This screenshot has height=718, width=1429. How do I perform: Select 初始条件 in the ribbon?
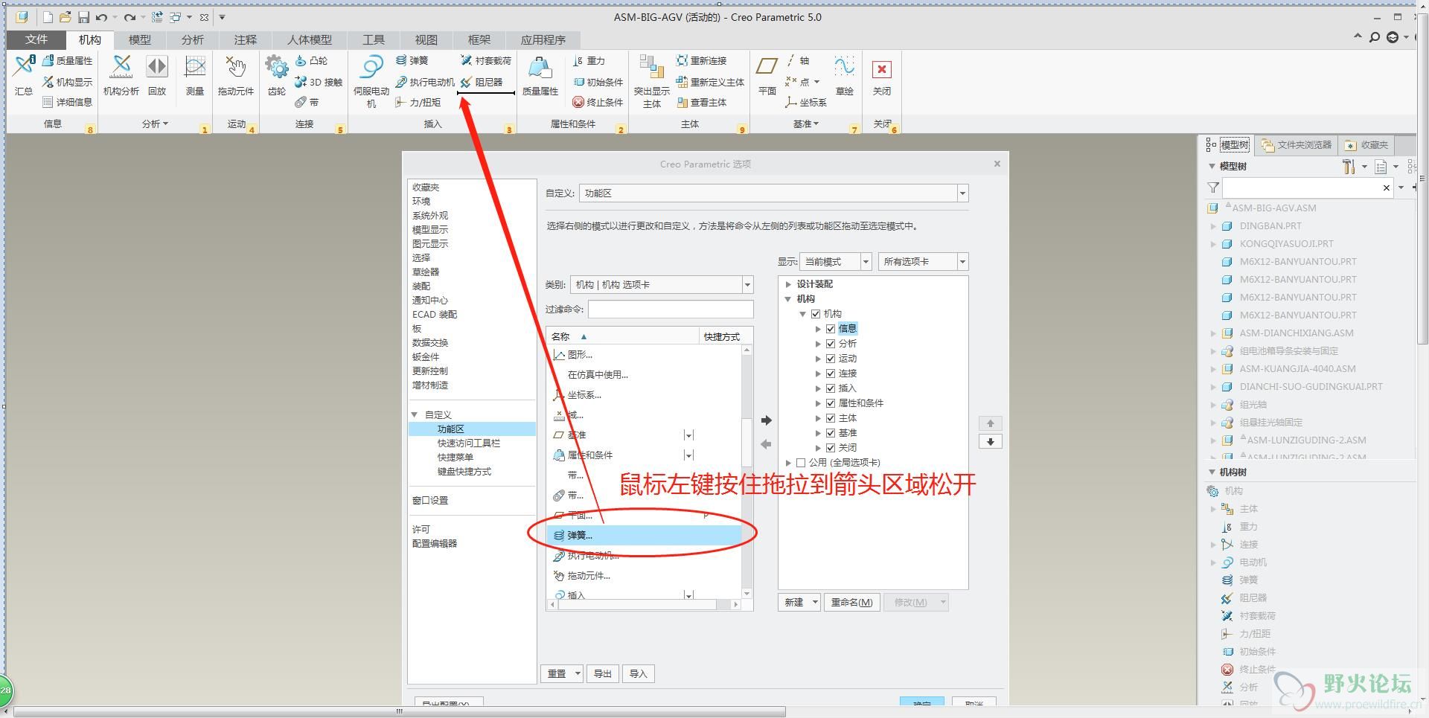point(598,82)
